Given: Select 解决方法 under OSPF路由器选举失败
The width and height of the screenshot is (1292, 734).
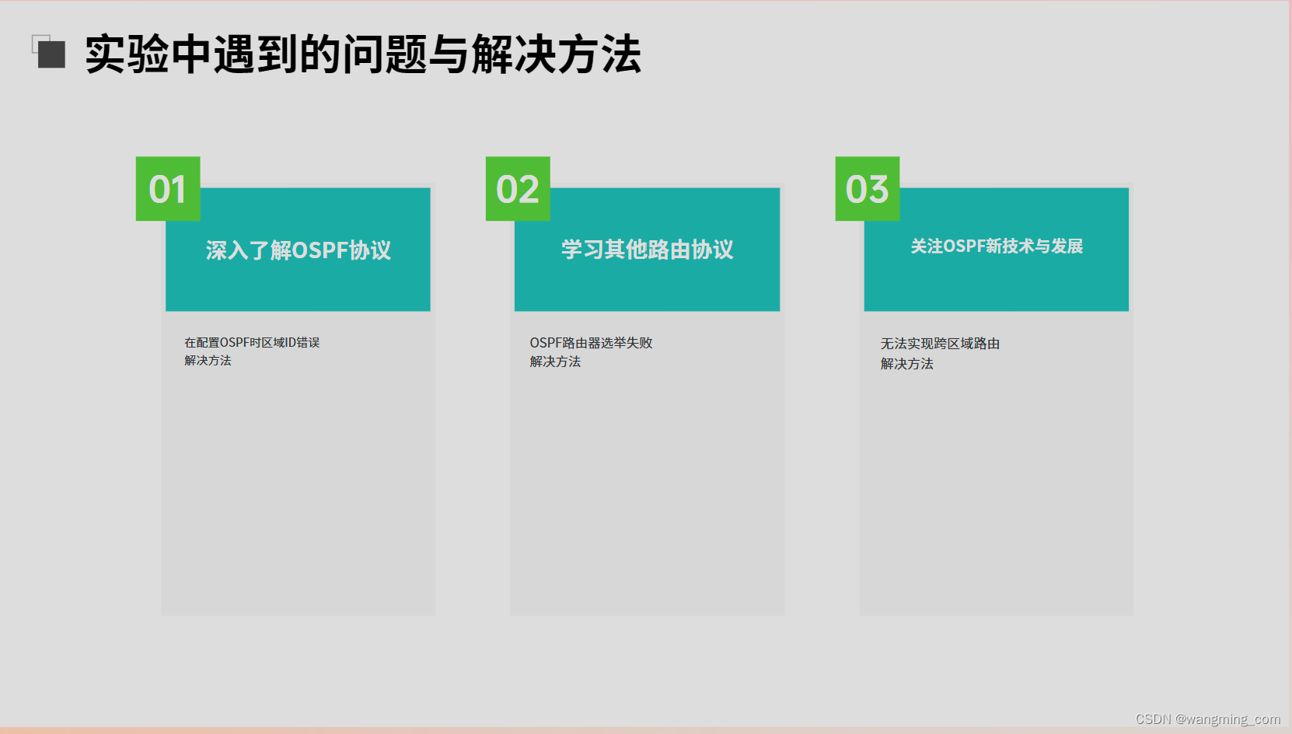Looking at the screenshot, I should pos(555,362).
